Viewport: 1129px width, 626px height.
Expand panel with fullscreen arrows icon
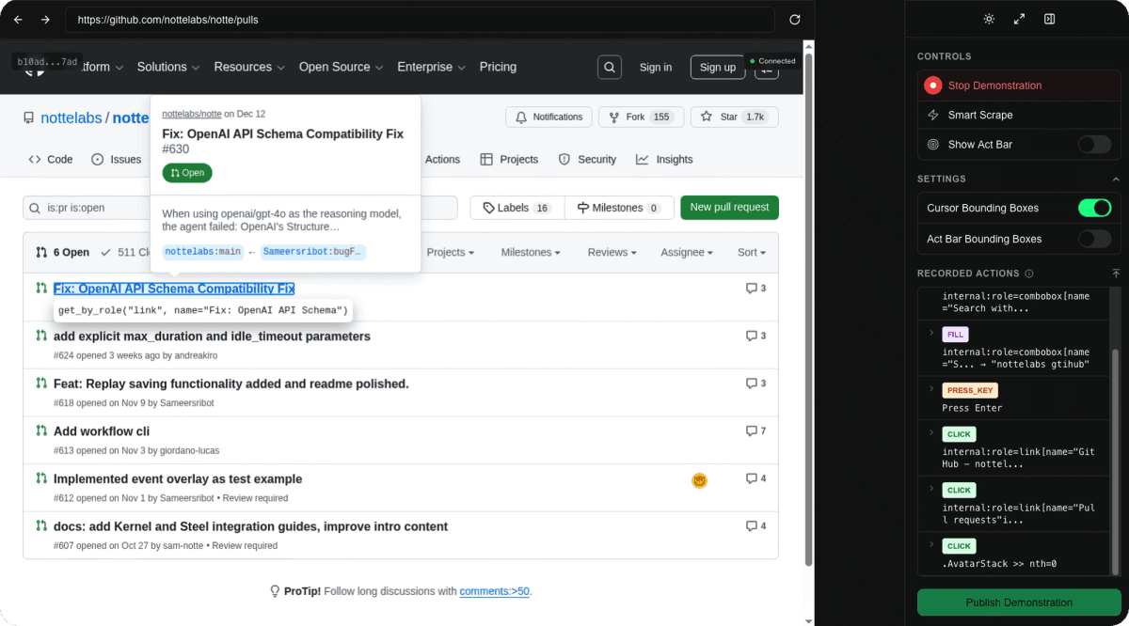tap(1019, 19)
